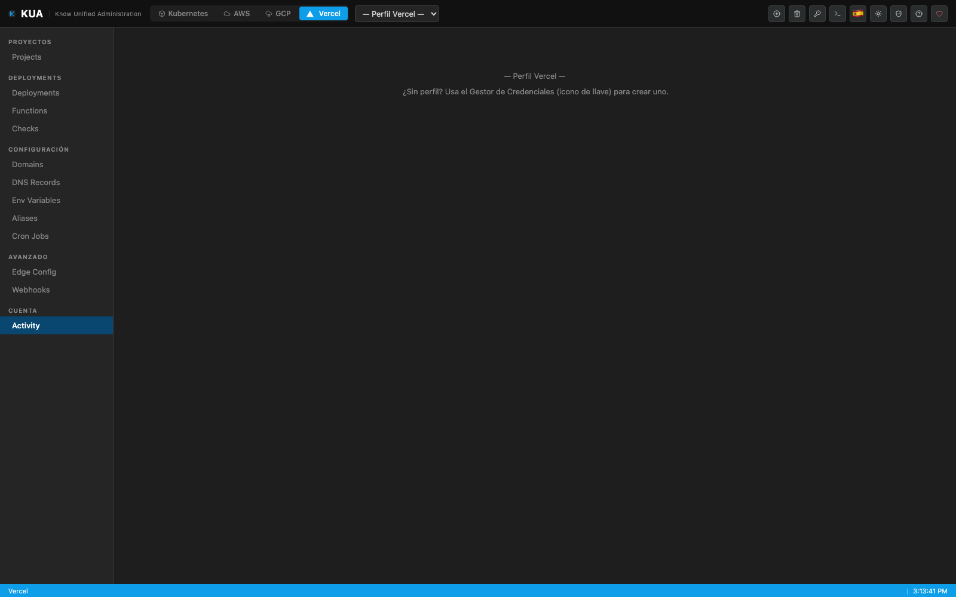This screenshot has height=597, width=956.
Task: Select Checks in the sidebar
Action: (x=57, y=129)
